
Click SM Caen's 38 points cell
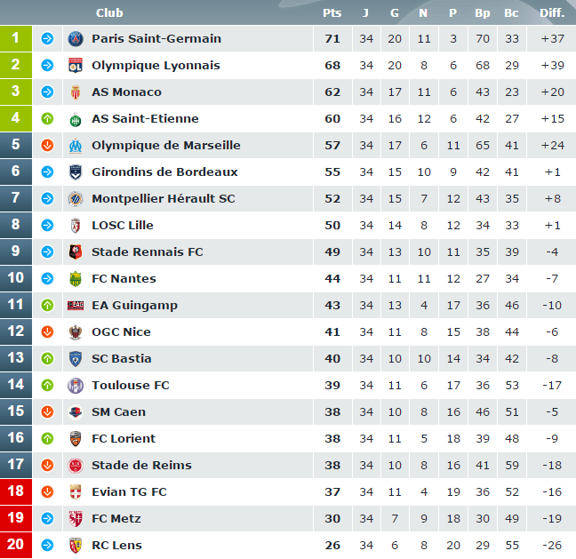332,412
